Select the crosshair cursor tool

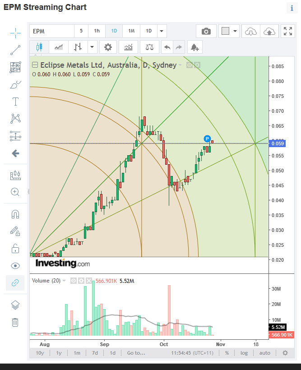tap(15, 33)
